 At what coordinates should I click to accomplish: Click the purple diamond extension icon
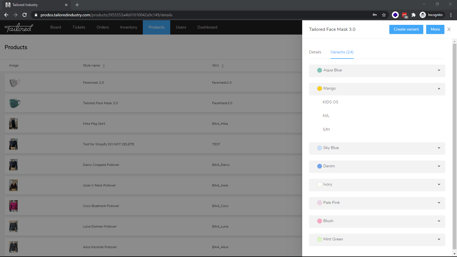tap(395, 15)
